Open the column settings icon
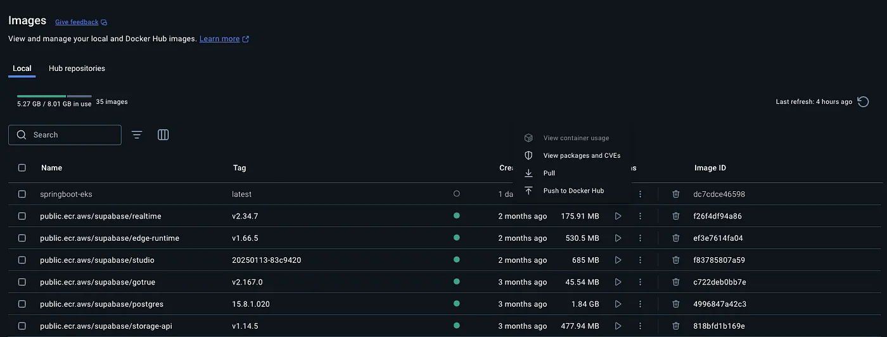The width and height of the screenshot is (887, 337). (163, 135)
